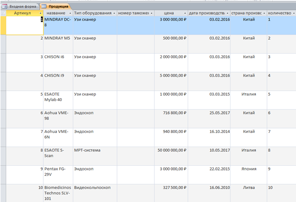This screenshot has height=202, width=296.
Task: Click the quantity cell showing 9
Action: (x=281, y=175)
